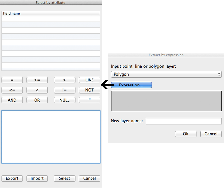
Task: Insert the less-than operator
Action: pyautogui.click(x=37, y=90)
